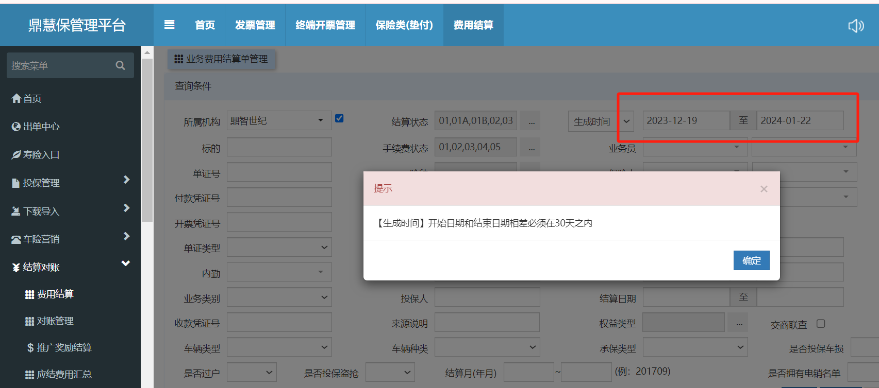Uncheck the checkbox next to 所属机构

point(339,118)
